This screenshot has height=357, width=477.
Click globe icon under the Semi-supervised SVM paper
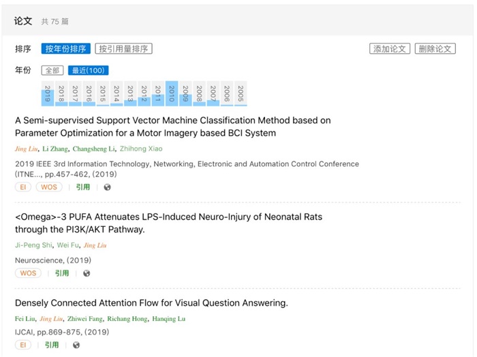(107, 187)
